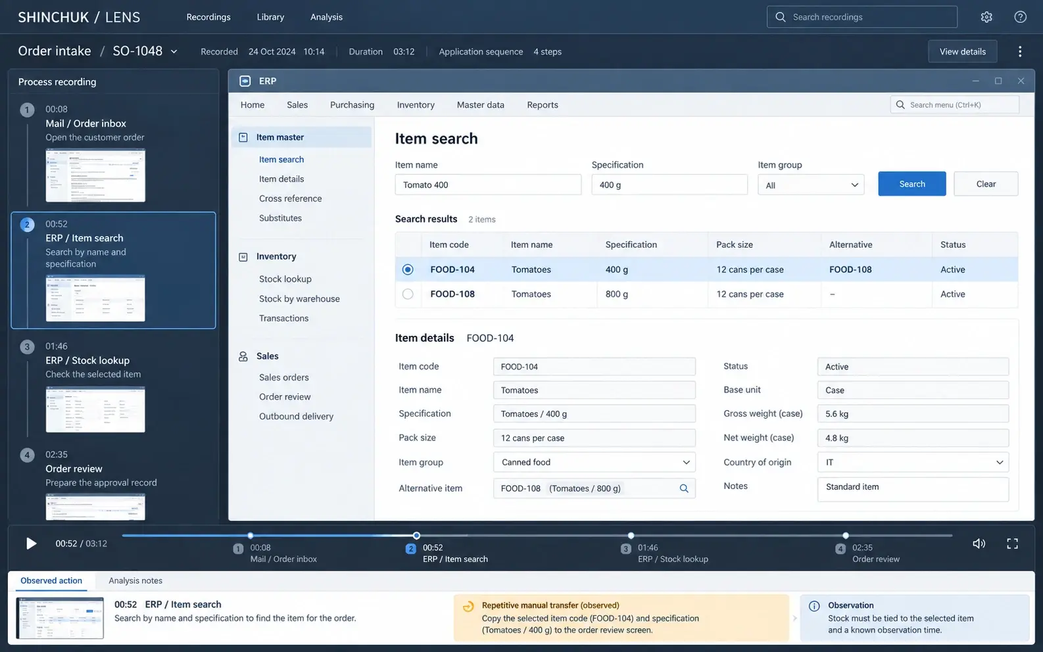This screenshot has width=1043, height=652.
Task: Click the Item name search field
Action: pos(488,185)
